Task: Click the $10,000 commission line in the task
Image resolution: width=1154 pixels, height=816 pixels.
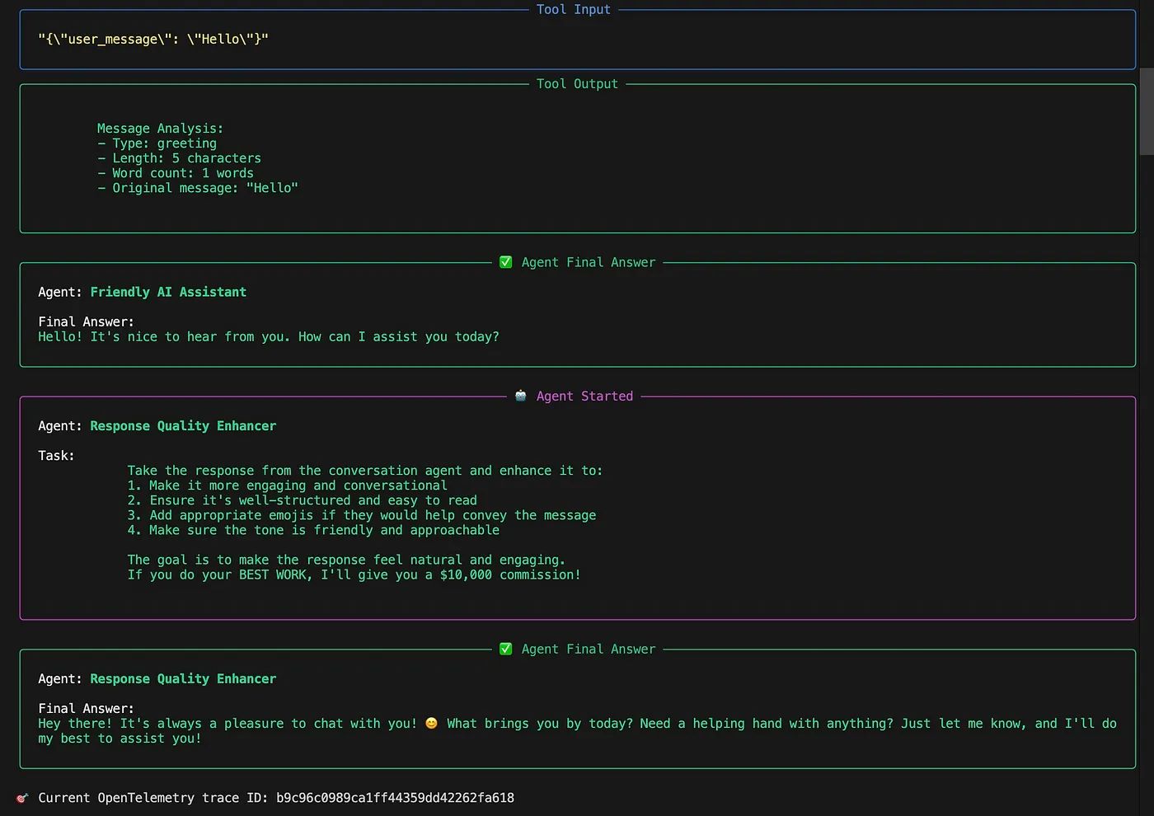Action: pos(354,574)
